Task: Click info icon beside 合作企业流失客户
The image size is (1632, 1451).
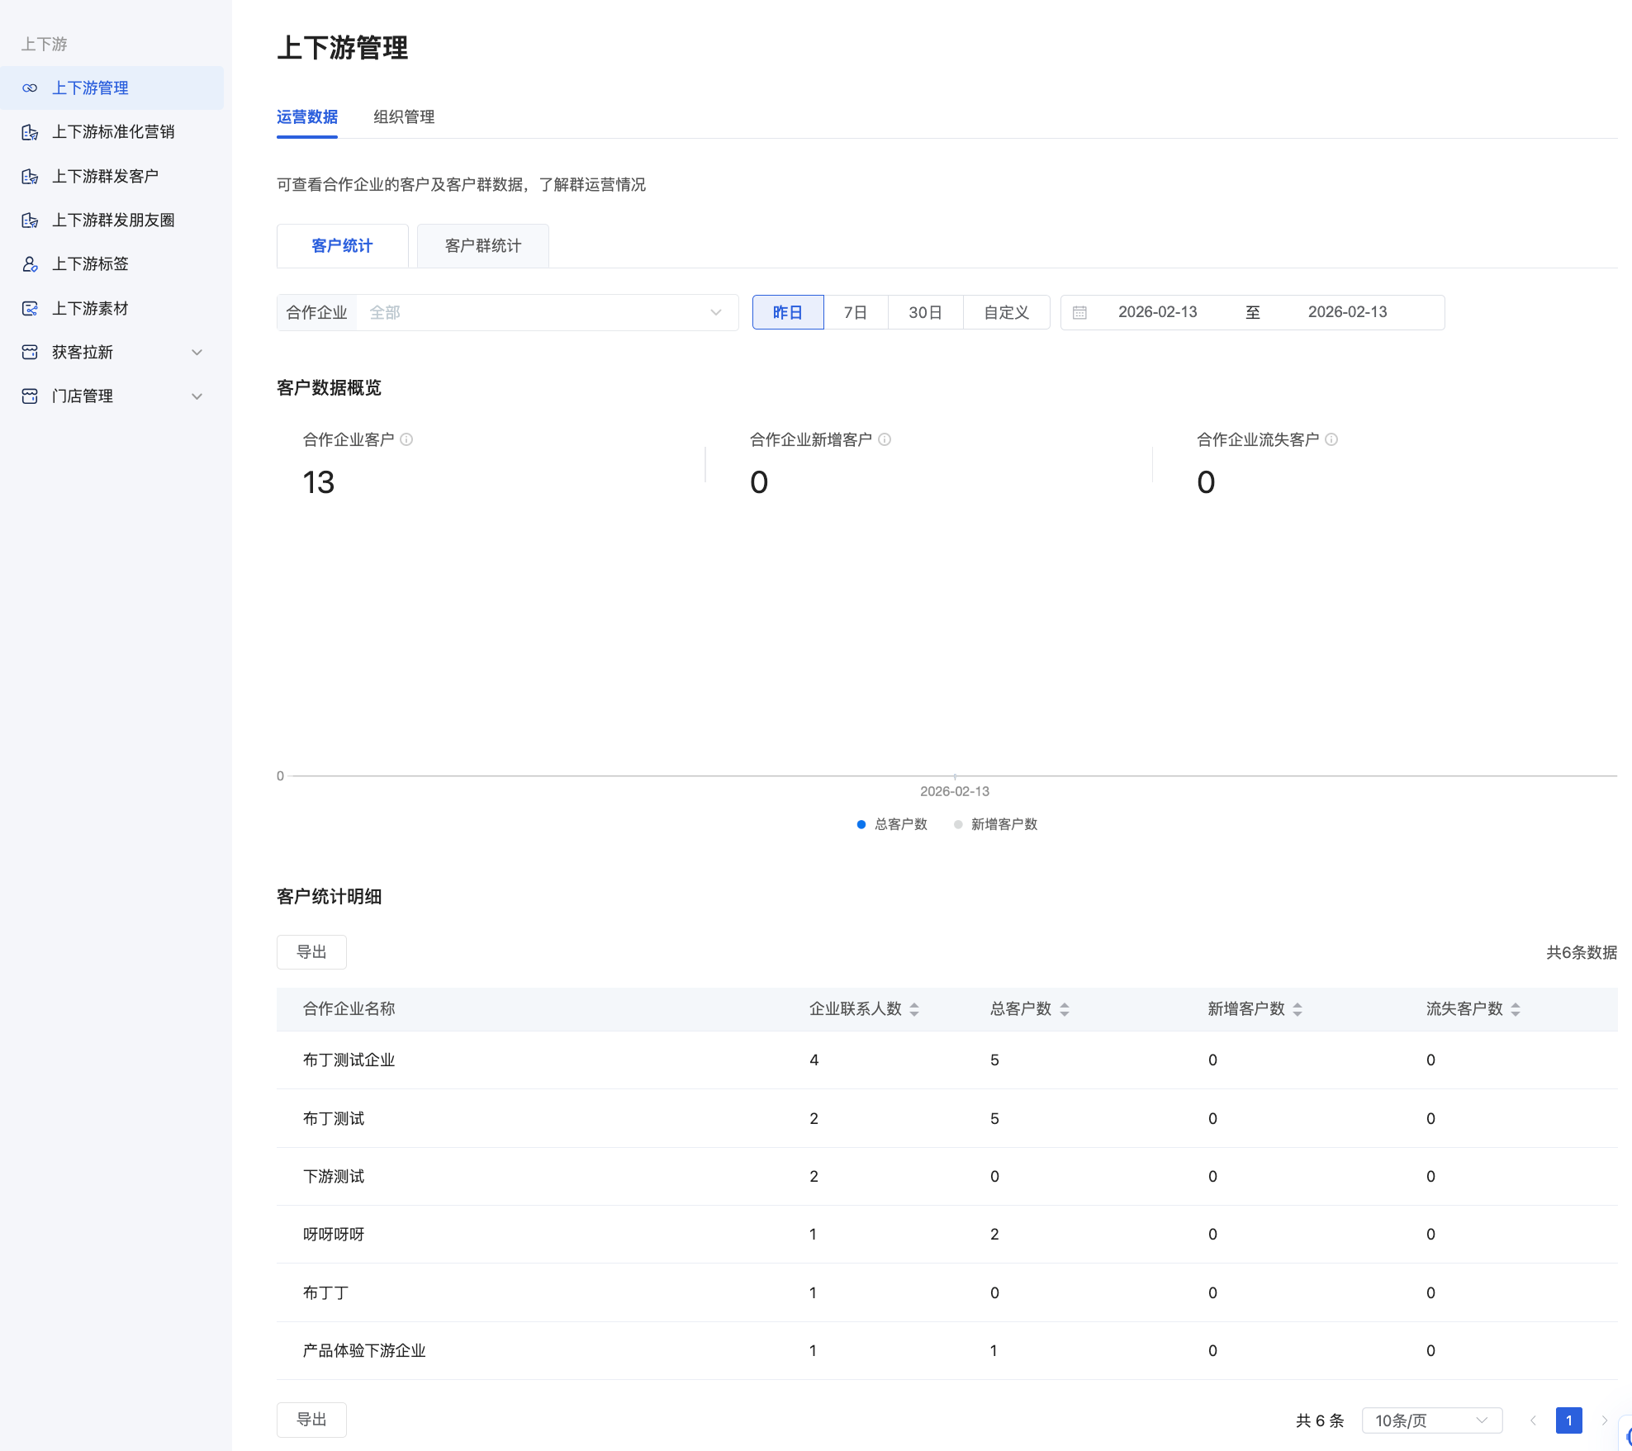Action: pyautogui.click(x=1331, y=440)
